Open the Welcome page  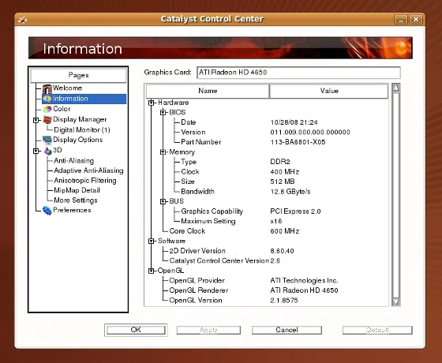click(x=67, y=88)
